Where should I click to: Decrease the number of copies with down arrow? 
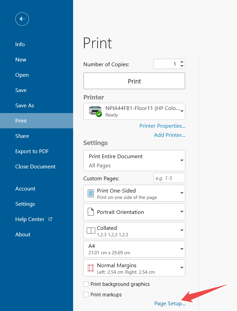pos(182,66)
